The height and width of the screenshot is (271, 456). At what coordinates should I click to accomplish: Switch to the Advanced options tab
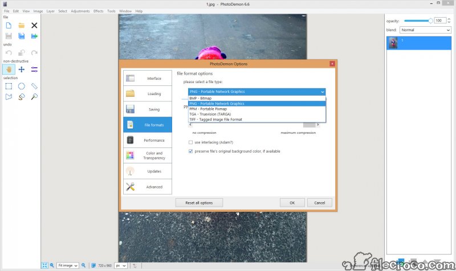click(x=148, y=187)
